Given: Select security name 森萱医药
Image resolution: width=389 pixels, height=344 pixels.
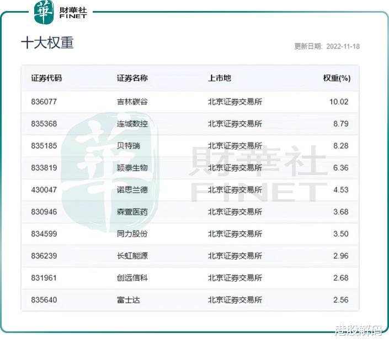Looking at the screenshot, I should coord(132,212).
